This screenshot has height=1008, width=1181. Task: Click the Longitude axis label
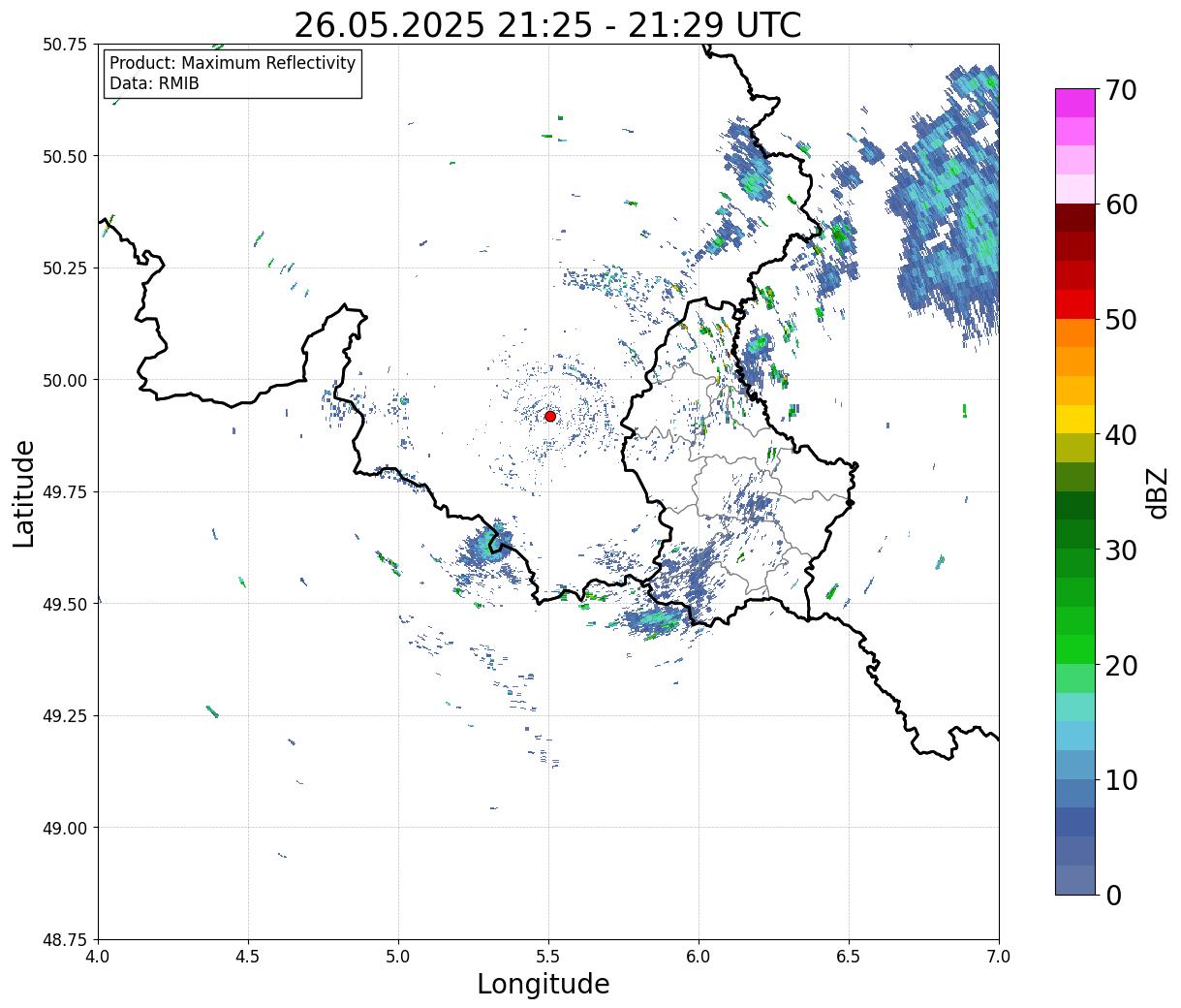pos(544,984)
